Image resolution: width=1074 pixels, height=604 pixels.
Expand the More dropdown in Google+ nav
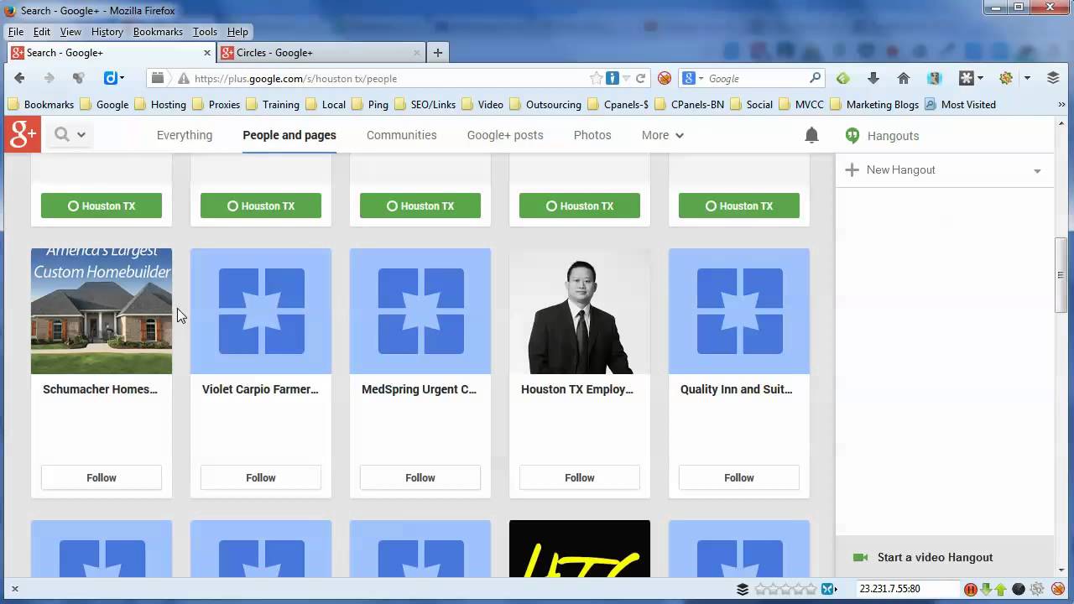(662, 135)
